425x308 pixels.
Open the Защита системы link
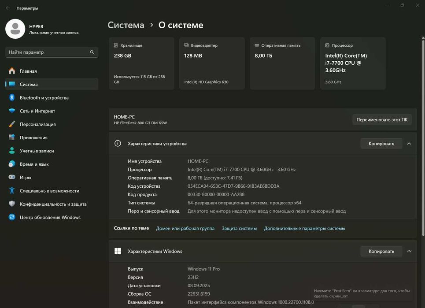239,228
